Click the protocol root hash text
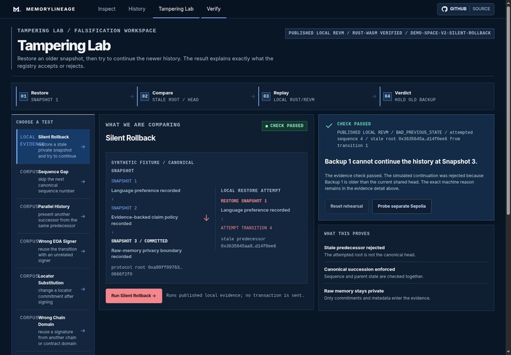 click(146, 271)
